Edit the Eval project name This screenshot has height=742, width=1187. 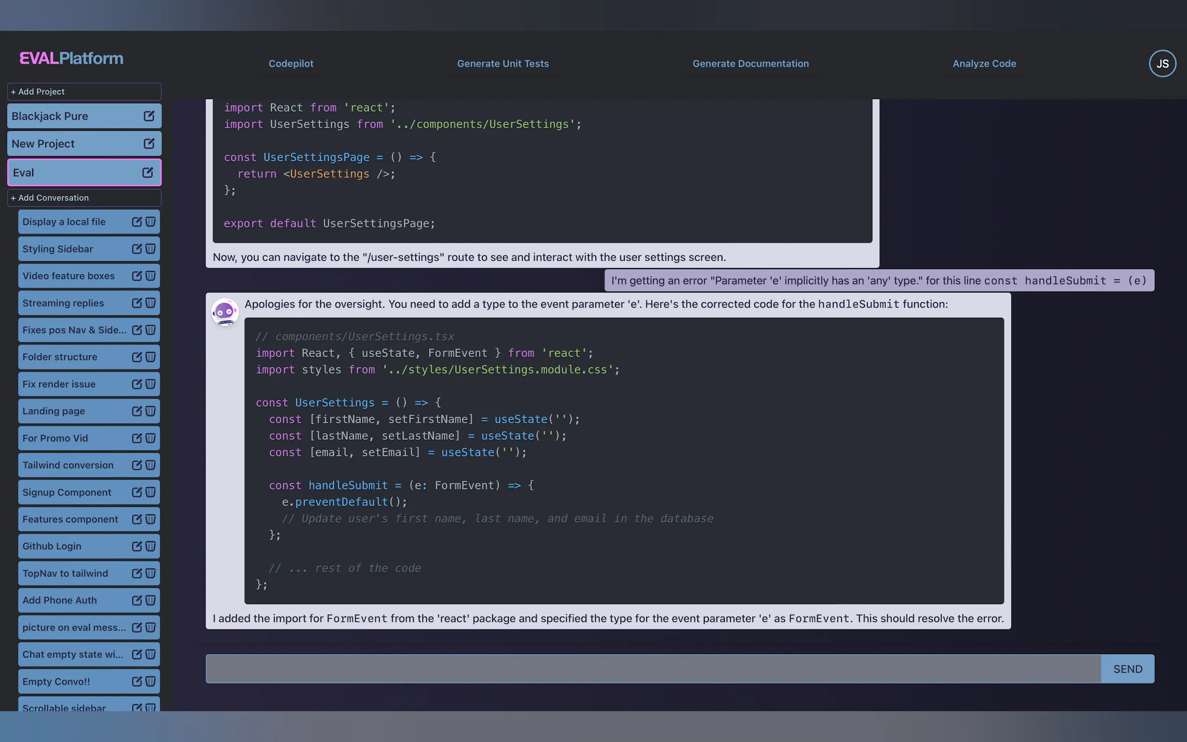tap(147, 172)
